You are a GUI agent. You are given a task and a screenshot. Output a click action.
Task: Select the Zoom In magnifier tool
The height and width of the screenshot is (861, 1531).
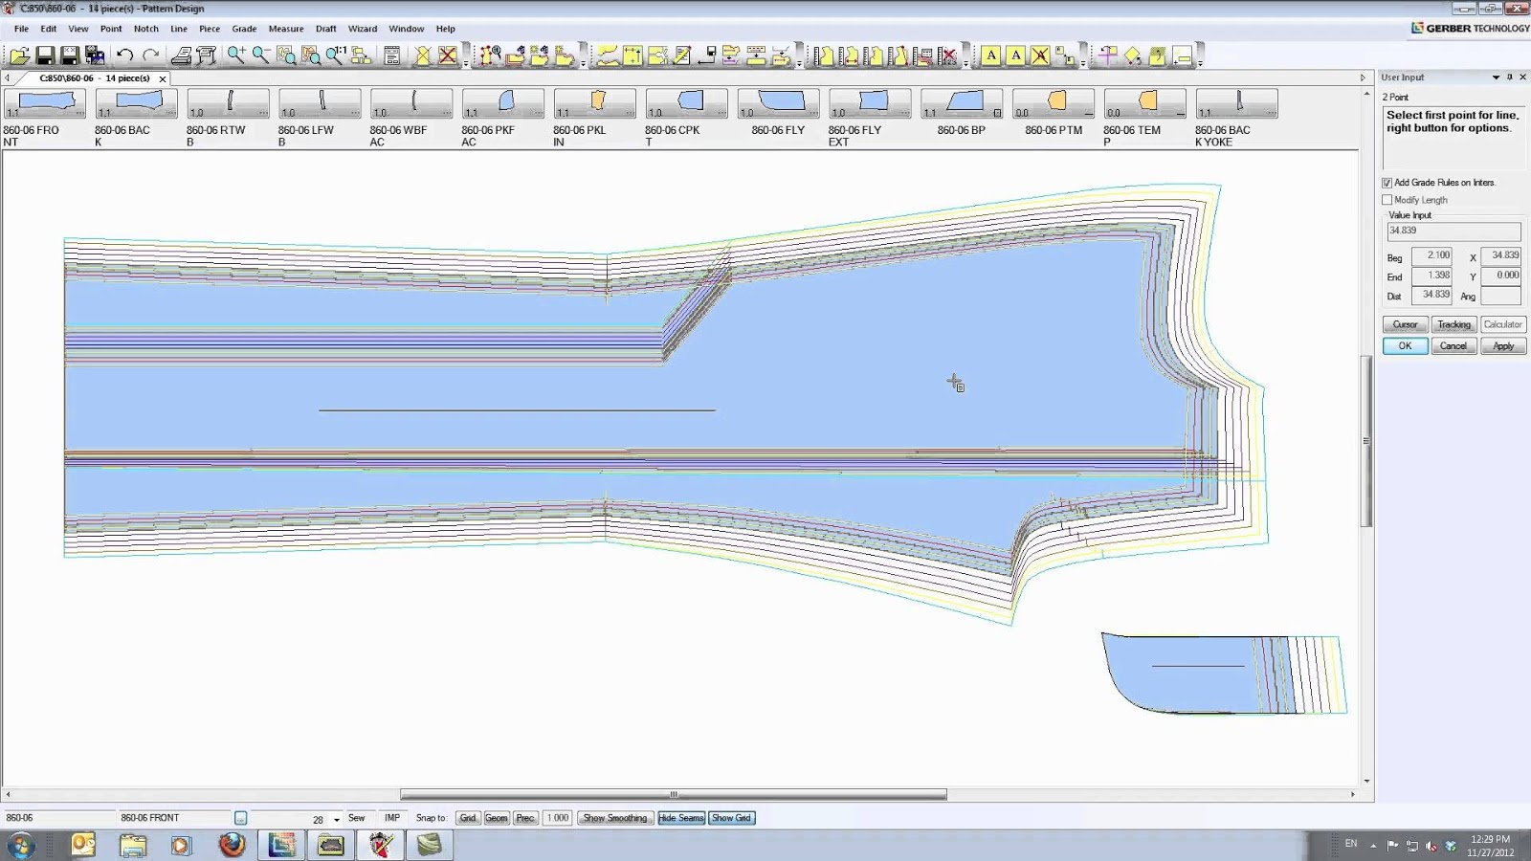236,55
